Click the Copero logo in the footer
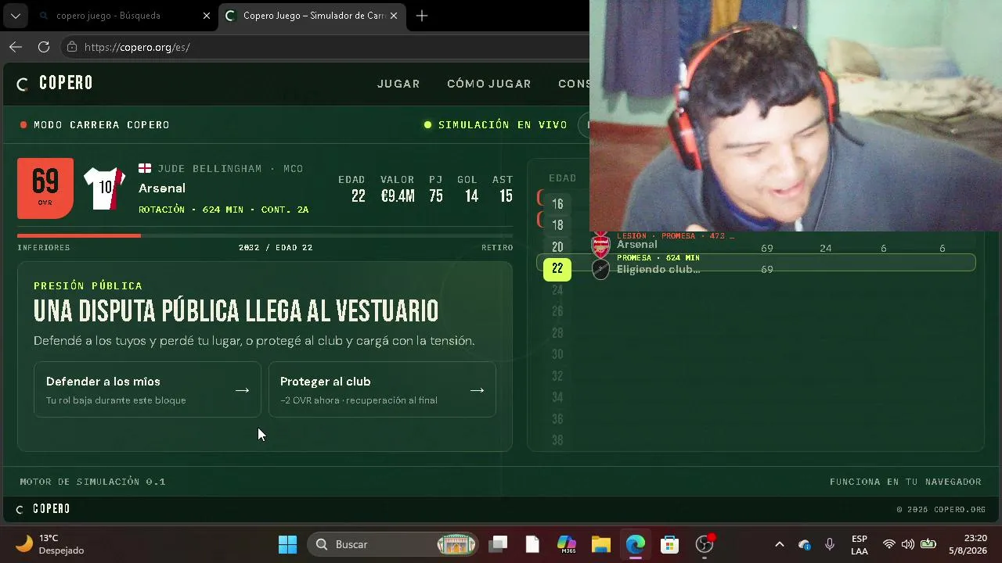 [44, 509]
